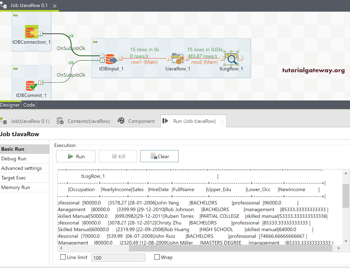Select the tLogRow_1 magnifier component icon

pos(231,58)
